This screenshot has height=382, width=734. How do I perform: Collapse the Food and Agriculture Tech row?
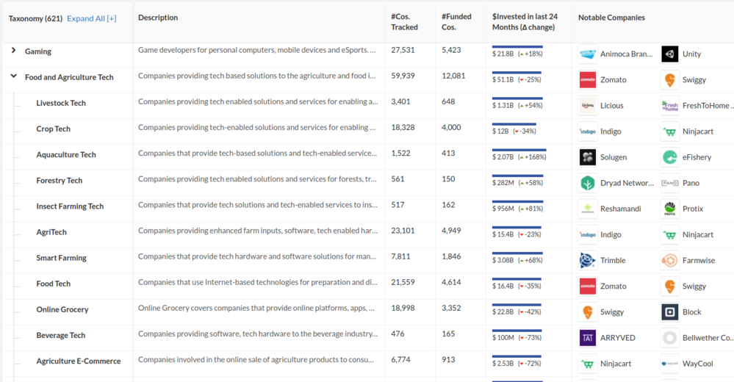coord(14,76)
